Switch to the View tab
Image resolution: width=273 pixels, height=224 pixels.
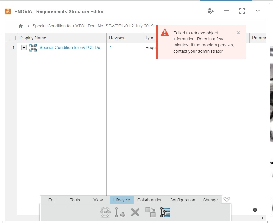click(x=98, y=200)
